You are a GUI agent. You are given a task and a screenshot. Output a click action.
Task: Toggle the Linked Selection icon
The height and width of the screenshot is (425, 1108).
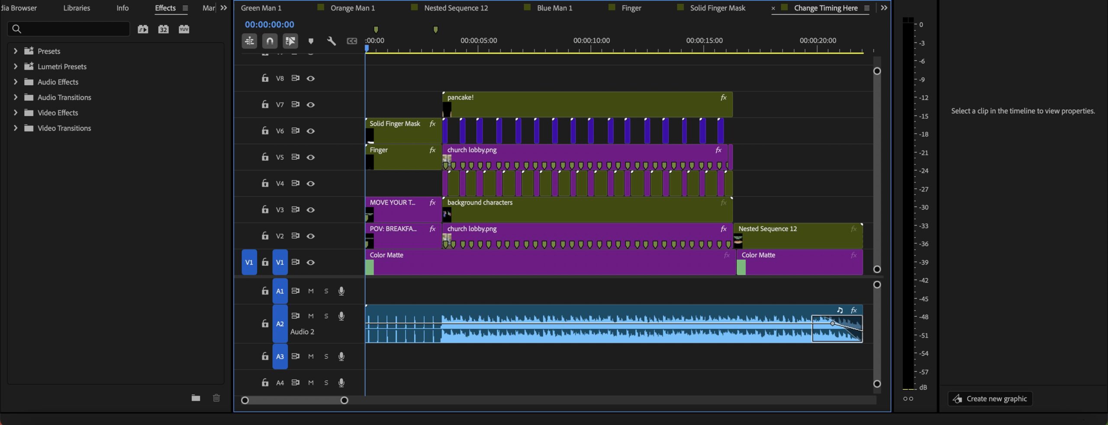(x=290, y=41)
